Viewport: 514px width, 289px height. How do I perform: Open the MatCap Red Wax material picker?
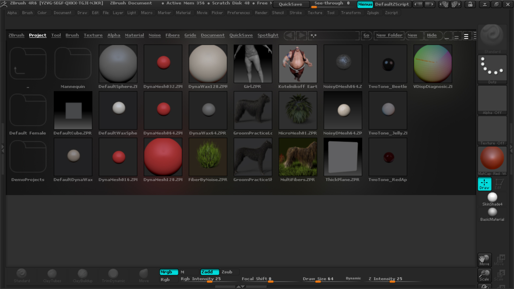492,158
